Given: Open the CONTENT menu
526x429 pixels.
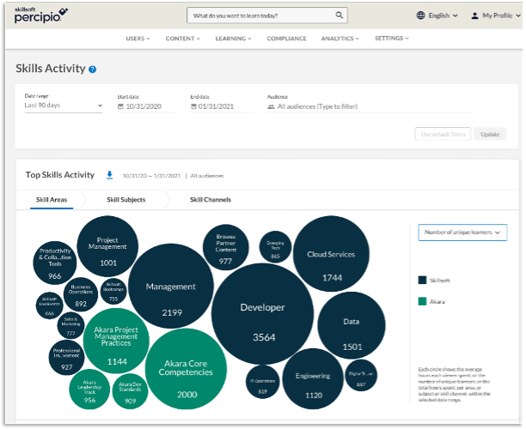Looking at the screenshot, I should (x=182, y=39).
